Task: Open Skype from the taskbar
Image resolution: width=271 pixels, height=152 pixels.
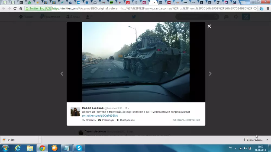Action: click(79, 148)
